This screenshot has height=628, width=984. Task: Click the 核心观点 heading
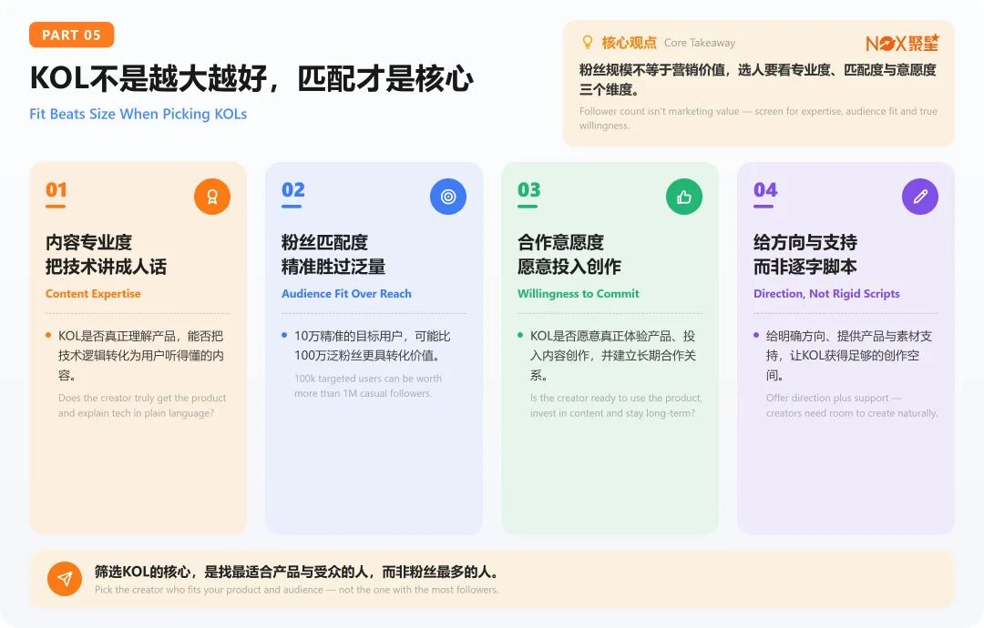(x=629, y=43)
